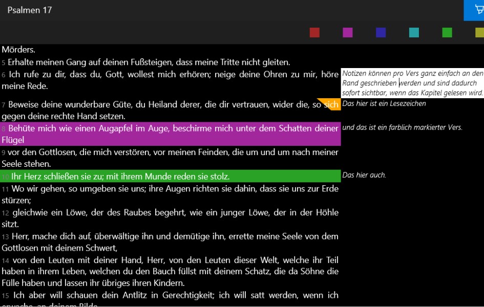484x307 pixels.
Task: Edit the note about the colored verse
Action: 402,127
